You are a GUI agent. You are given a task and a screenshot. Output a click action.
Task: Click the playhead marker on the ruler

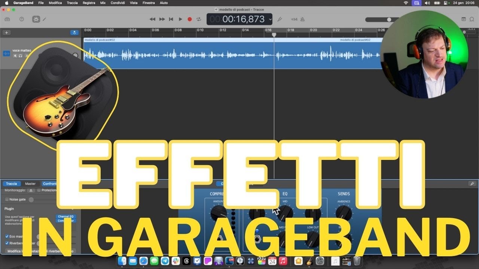tap(274, 35)
